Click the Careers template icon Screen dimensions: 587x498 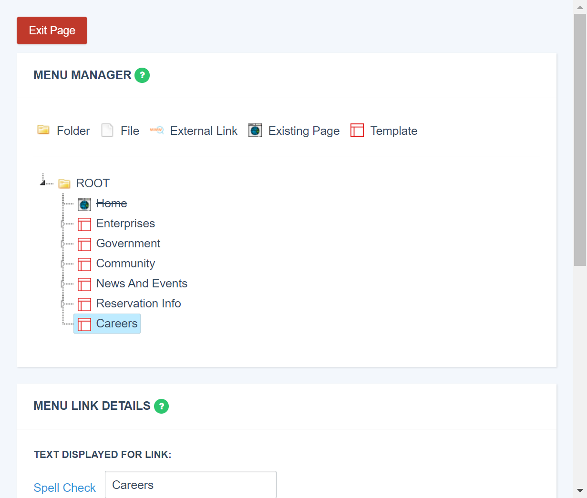(84, 324)
